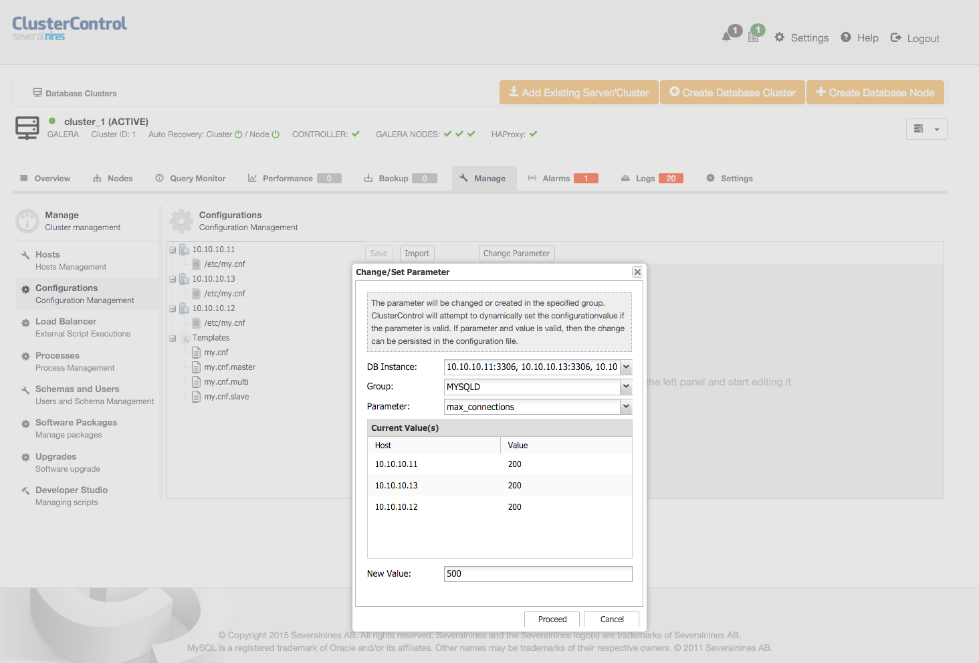This screenshot has height=663, width=979.
Task: Click the Value column header
Action: pyautogui.click(x=566, y=446)
